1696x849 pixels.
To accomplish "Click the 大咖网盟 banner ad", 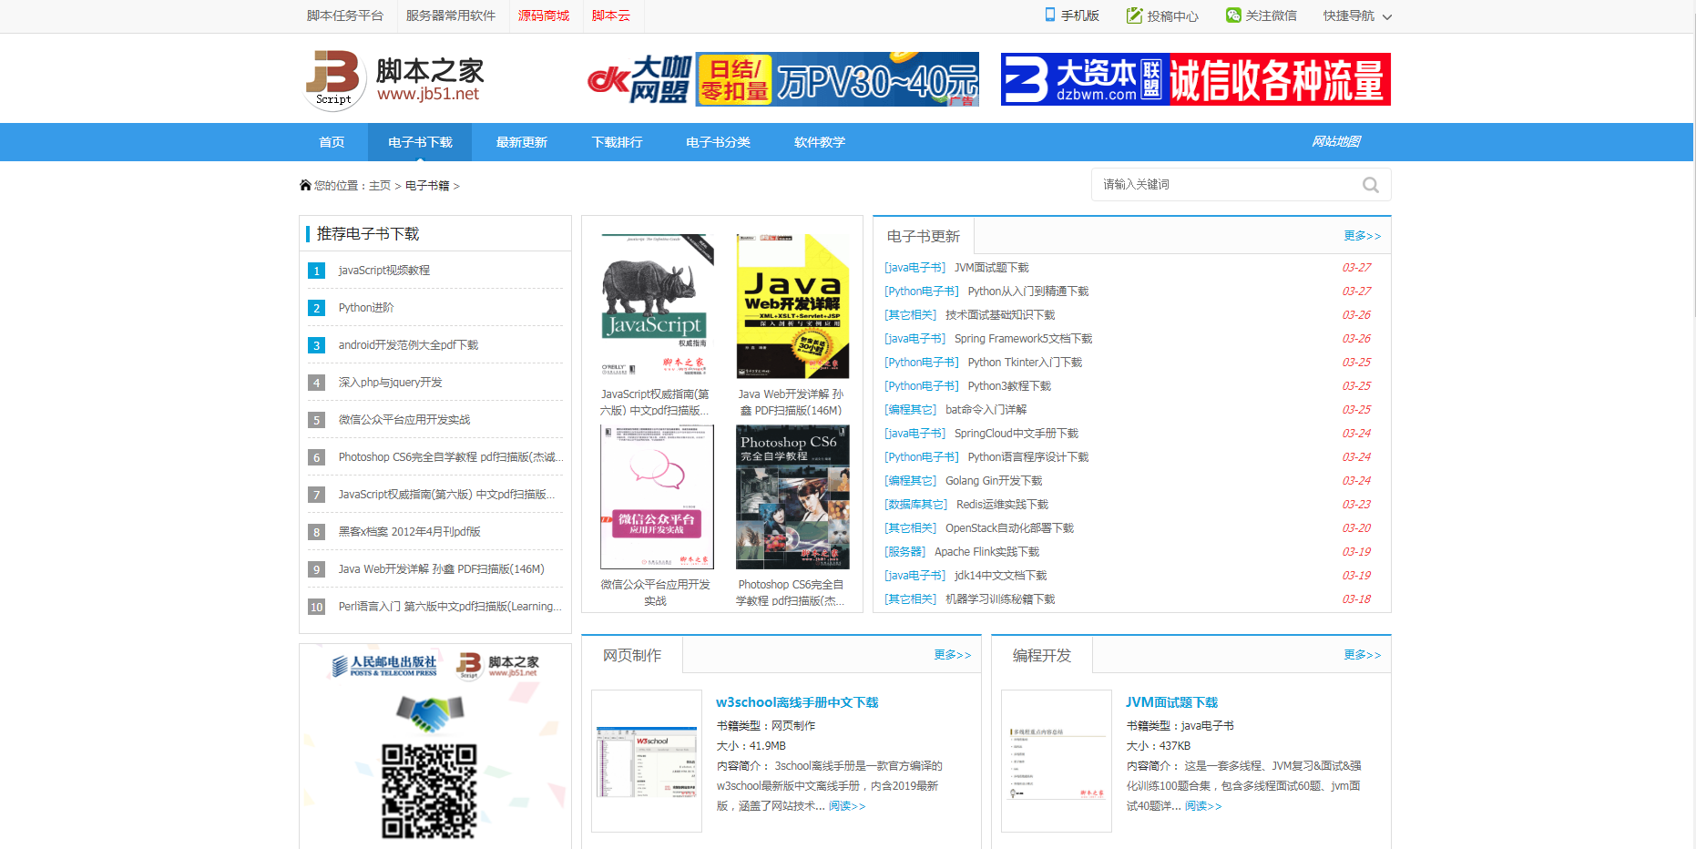I will 782,79.
